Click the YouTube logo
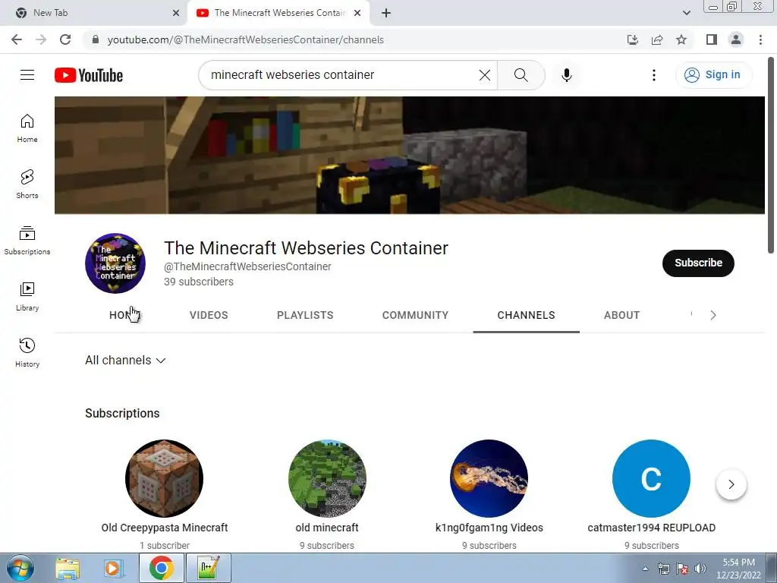This screenshot has width=777, height=583. pos(89,75)
